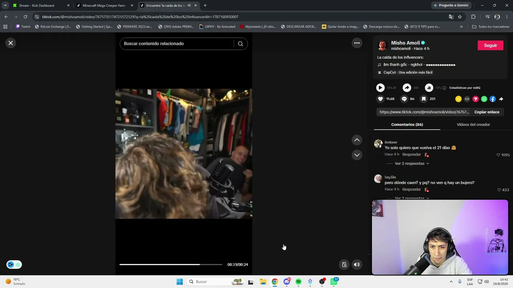The height and width of the screenshot is (288, 513).
Task: Reply to iirebeer's comment
Action: click(x=412, y=154)
